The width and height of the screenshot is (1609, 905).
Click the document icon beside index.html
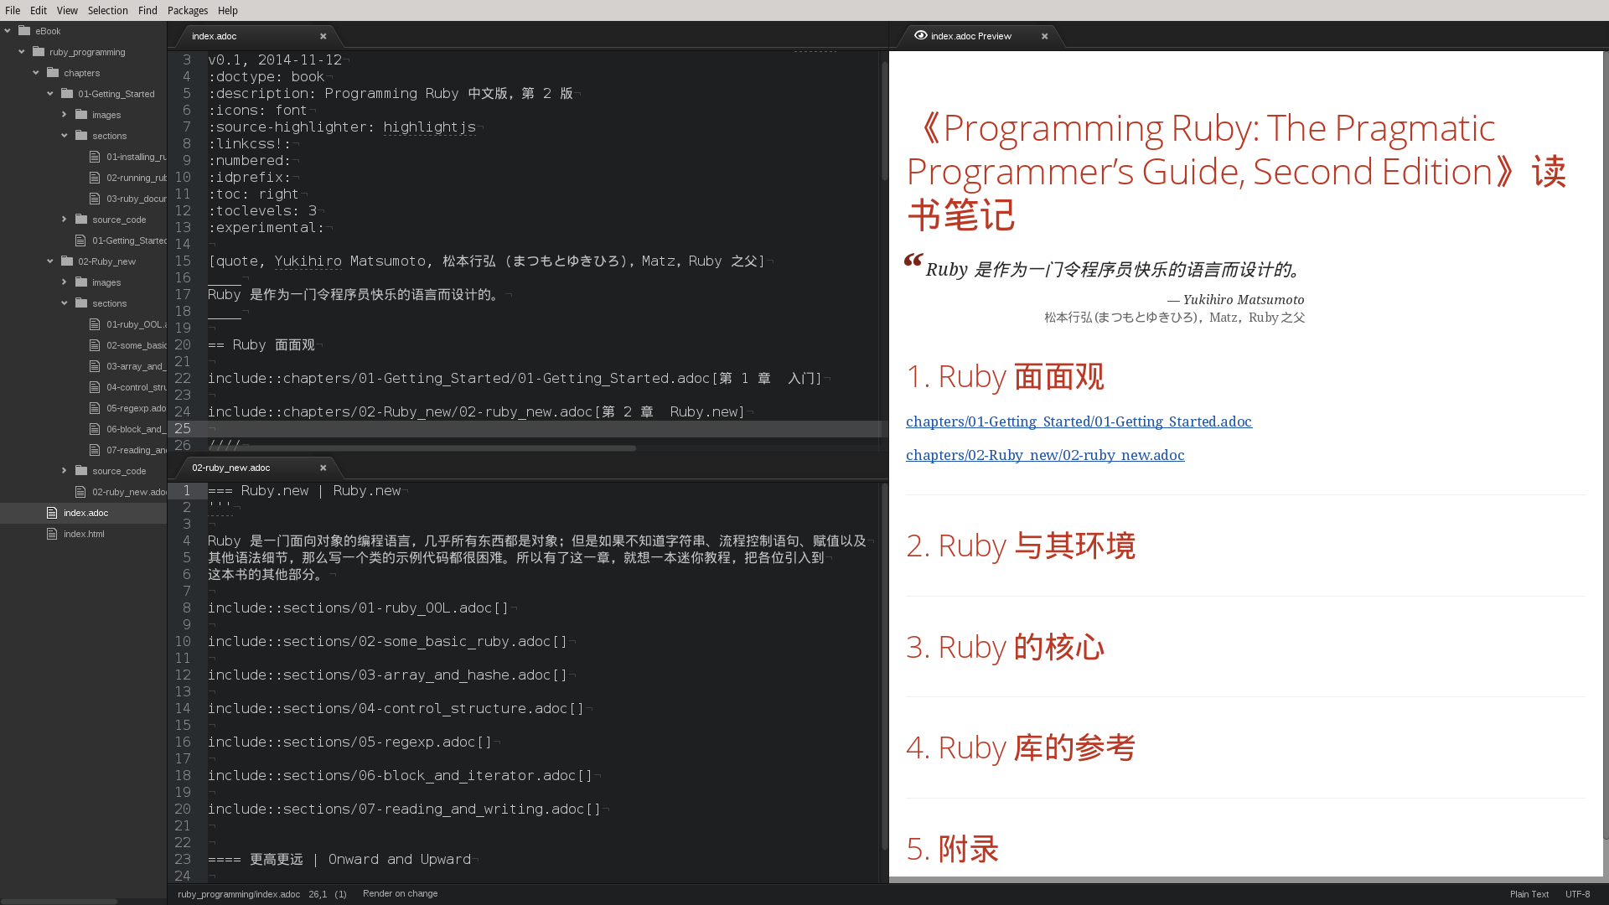click(x=52, y=534)
